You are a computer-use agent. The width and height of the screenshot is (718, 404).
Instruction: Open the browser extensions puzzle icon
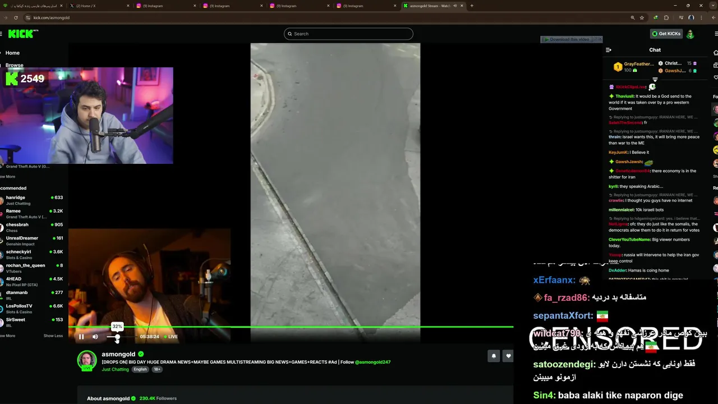[x=666, y=17]
